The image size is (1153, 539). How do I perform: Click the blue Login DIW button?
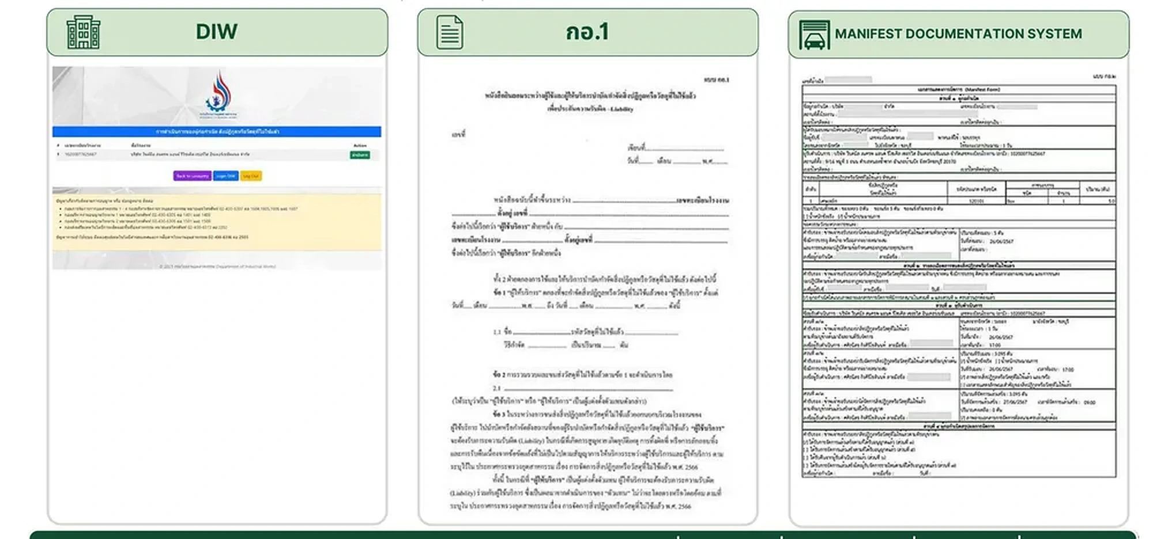click(225, 176)
